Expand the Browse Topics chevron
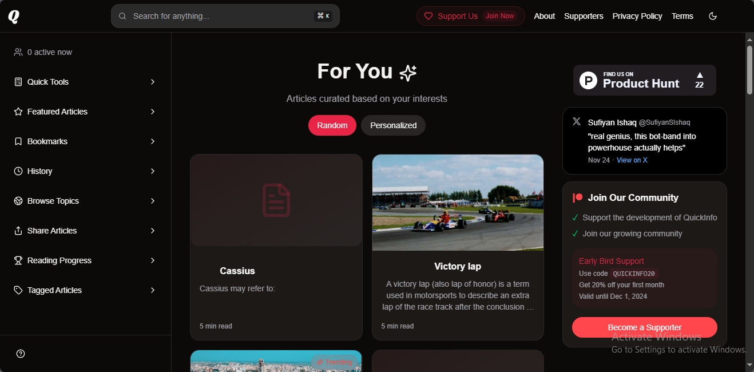Viewport: 754px width, 372px height. pos(153,201)
